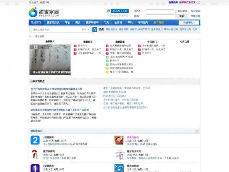The height and width of the screenshot is (172, 229).
Task: Select slide number 2 on image carousel
Action: [35, 47]
